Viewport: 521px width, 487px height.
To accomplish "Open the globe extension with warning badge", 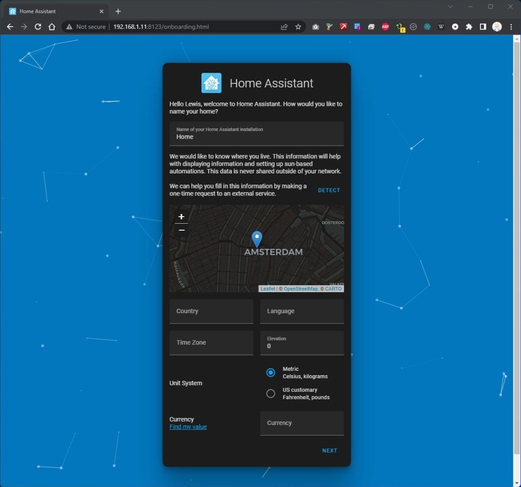I will (400, 27).
